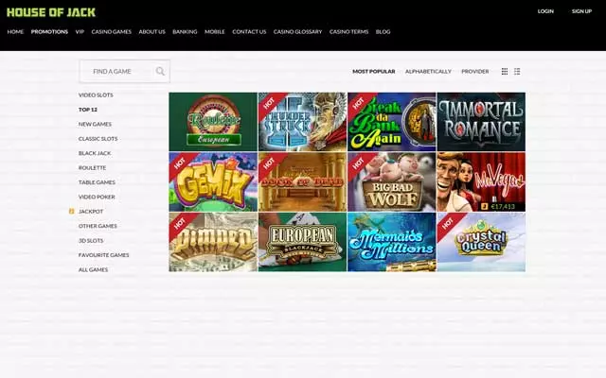The height and width of the screenshot is (378, 606).
Task: Sort games Alphabetically
Action: coord(428,71)
